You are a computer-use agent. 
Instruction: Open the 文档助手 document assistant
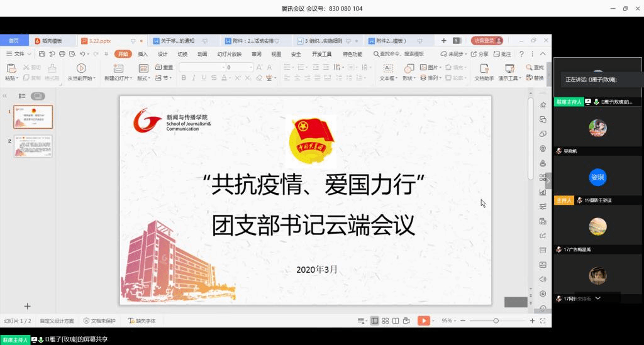click(484, 68)
